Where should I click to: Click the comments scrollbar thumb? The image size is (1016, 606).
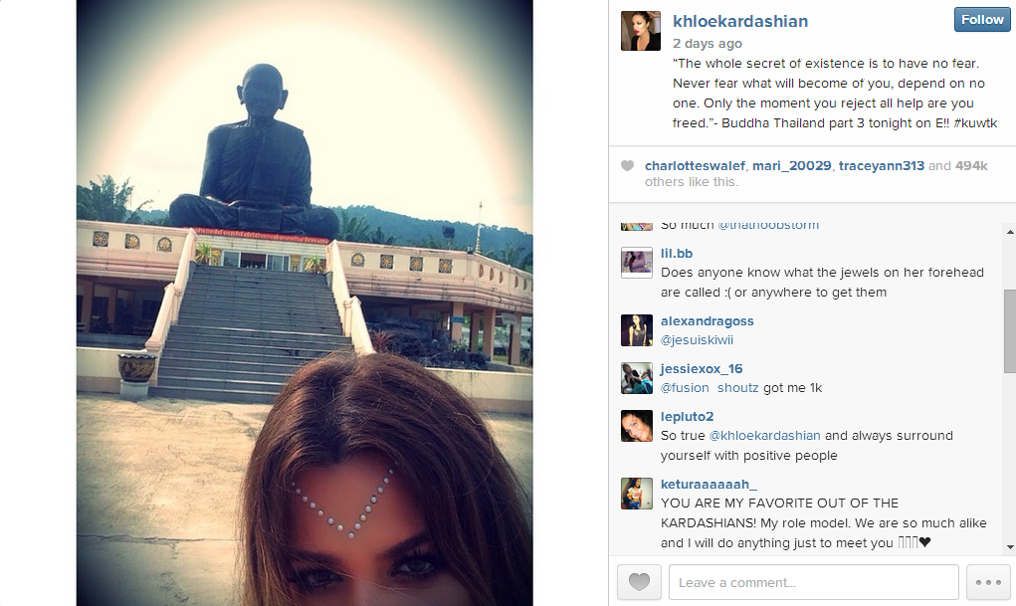[x=1009, y=330]
